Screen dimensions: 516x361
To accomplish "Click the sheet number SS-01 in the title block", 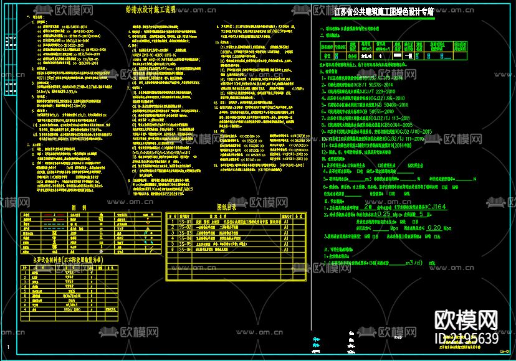I will 504,352.
